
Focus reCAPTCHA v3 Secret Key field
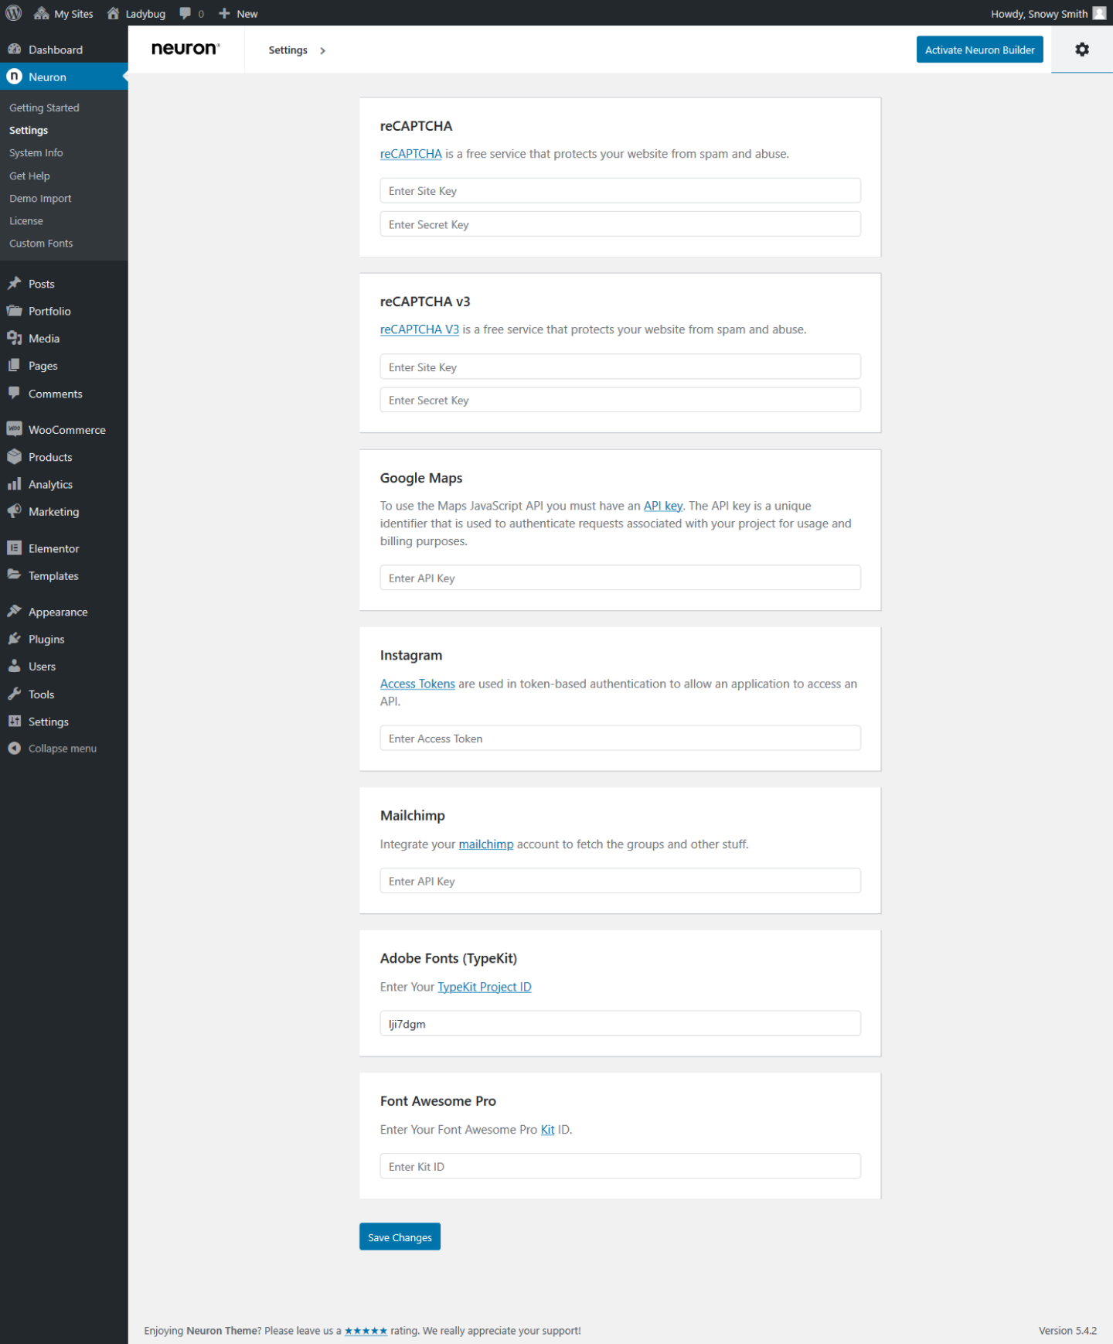620,400
